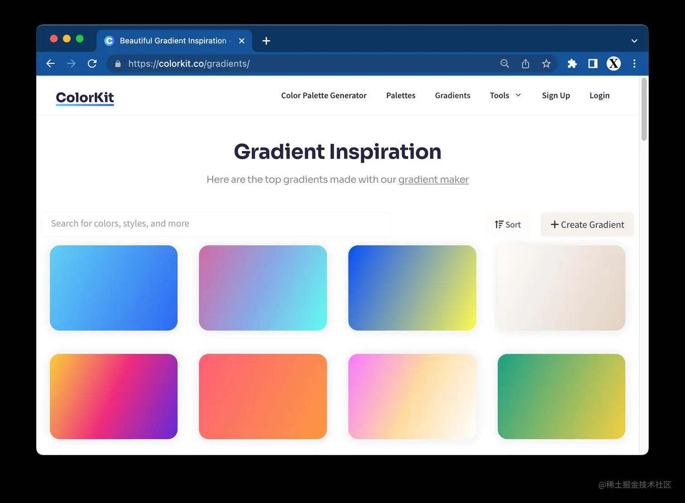Open the browser three-dot menu
The height and width of the screenshot is (503, 685).
coord(634,63)
